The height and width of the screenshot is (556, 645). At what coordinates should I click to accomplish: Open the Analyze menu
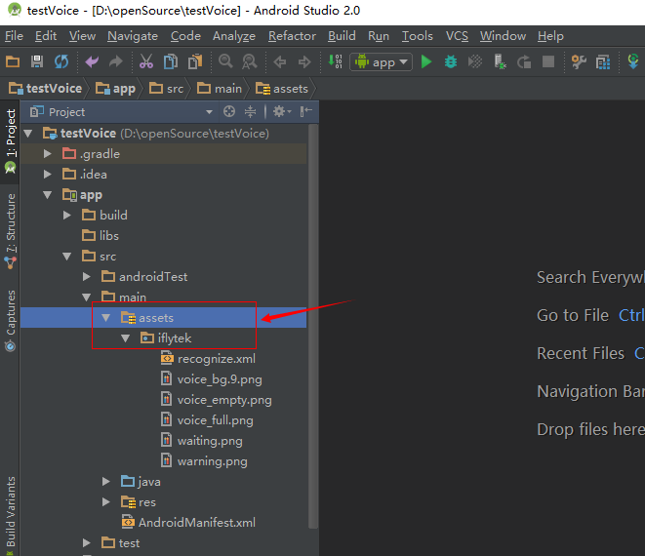click(x=233, y=36)
